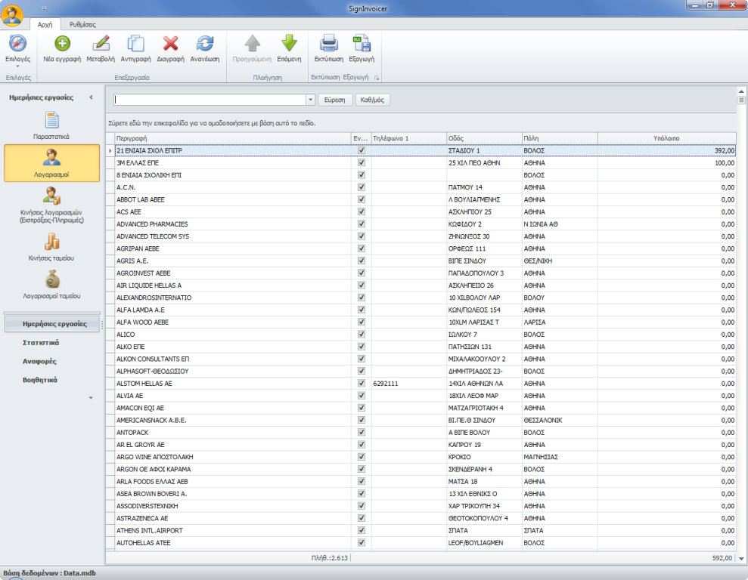Click the 392,00 balance cell
Viewport: 748px width, 580px height.
coord(666,150)
